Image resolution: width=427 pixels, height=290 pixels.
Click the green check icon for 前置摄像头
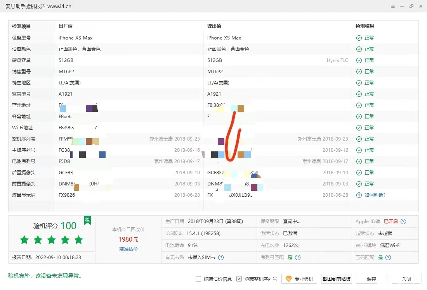tap(359, 184)
